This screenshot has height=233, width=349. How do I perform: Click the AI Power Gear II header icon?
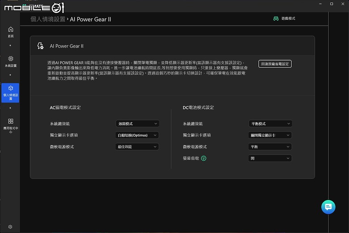coord(40,46)
